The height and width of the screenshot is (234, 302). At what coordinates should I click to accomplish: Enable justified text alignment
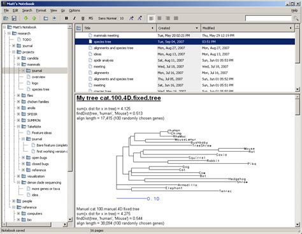tap(176, 18)
